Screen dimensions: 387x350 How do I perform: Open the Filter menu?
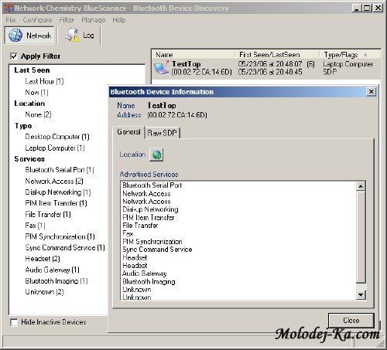point(67,20)
